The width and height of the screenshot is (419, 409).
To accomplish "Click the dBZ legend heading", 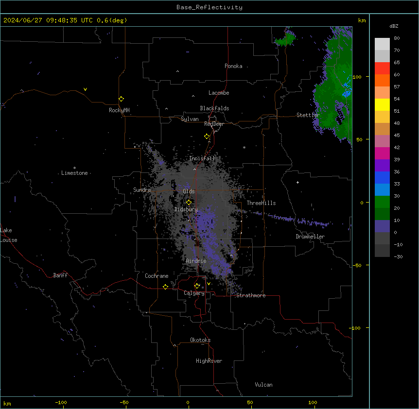I will 394,26.
